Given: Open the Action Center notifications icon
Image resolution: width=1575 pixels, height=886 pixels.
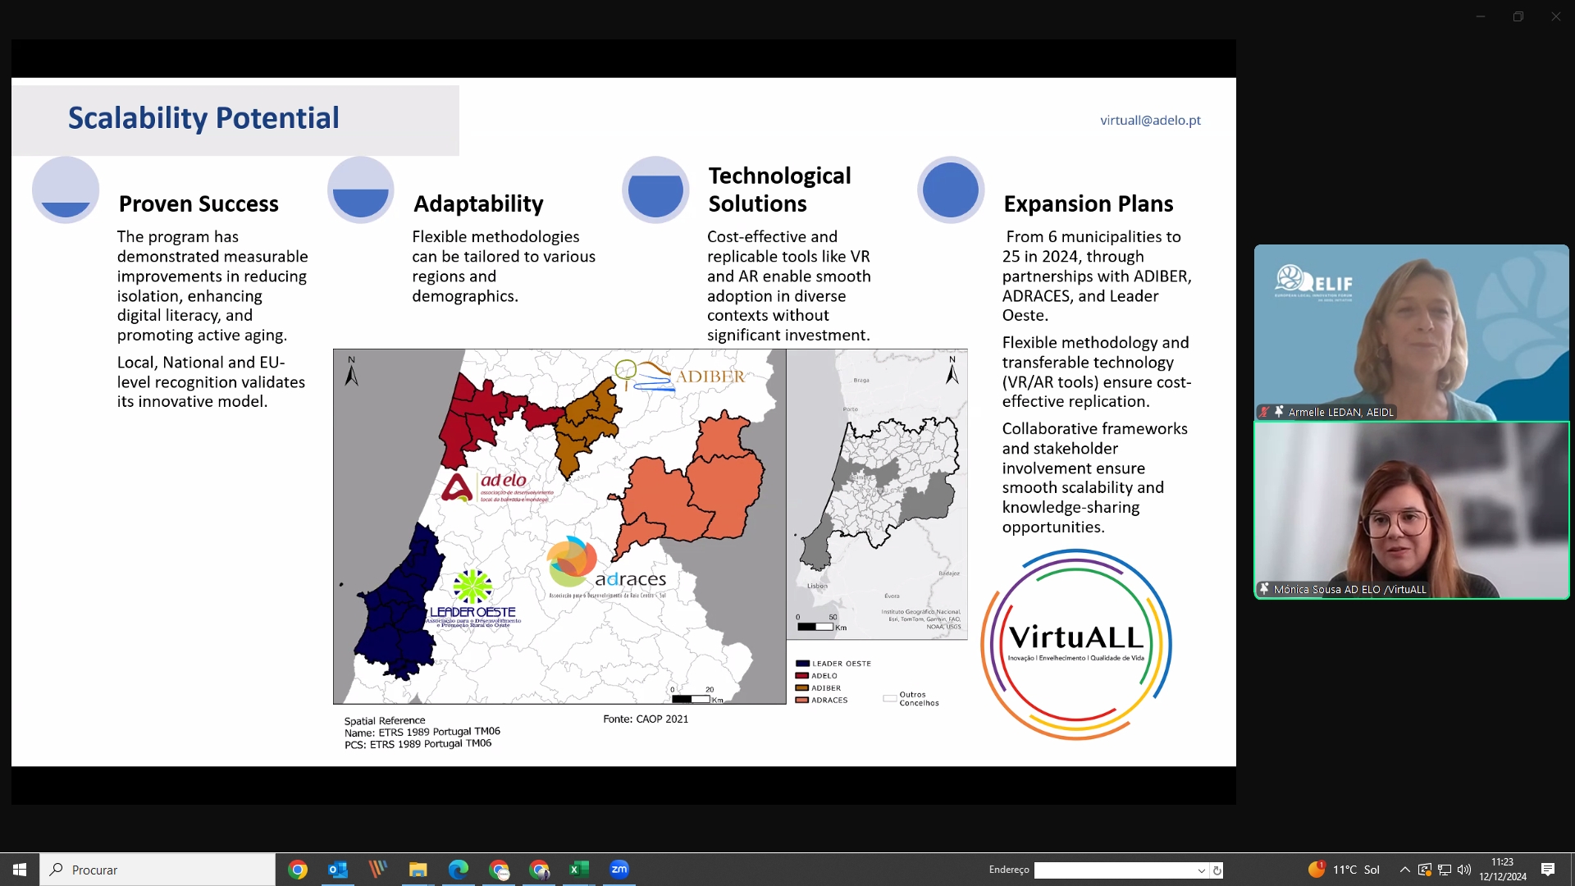Looking at the screenshot, I should (1550, 870).
